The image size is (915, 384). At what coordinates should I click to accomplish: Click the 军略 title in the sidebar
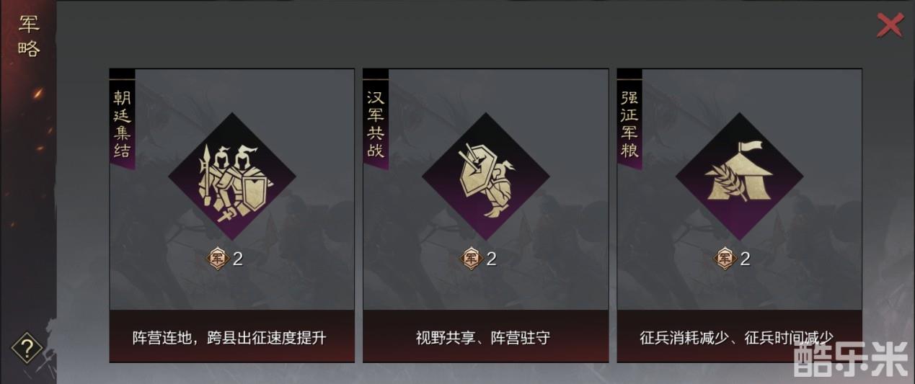pos(28,37)
